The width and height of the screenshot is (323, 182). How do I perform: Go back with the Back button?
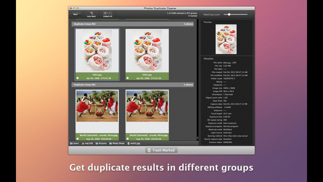[x=75, y=14]
